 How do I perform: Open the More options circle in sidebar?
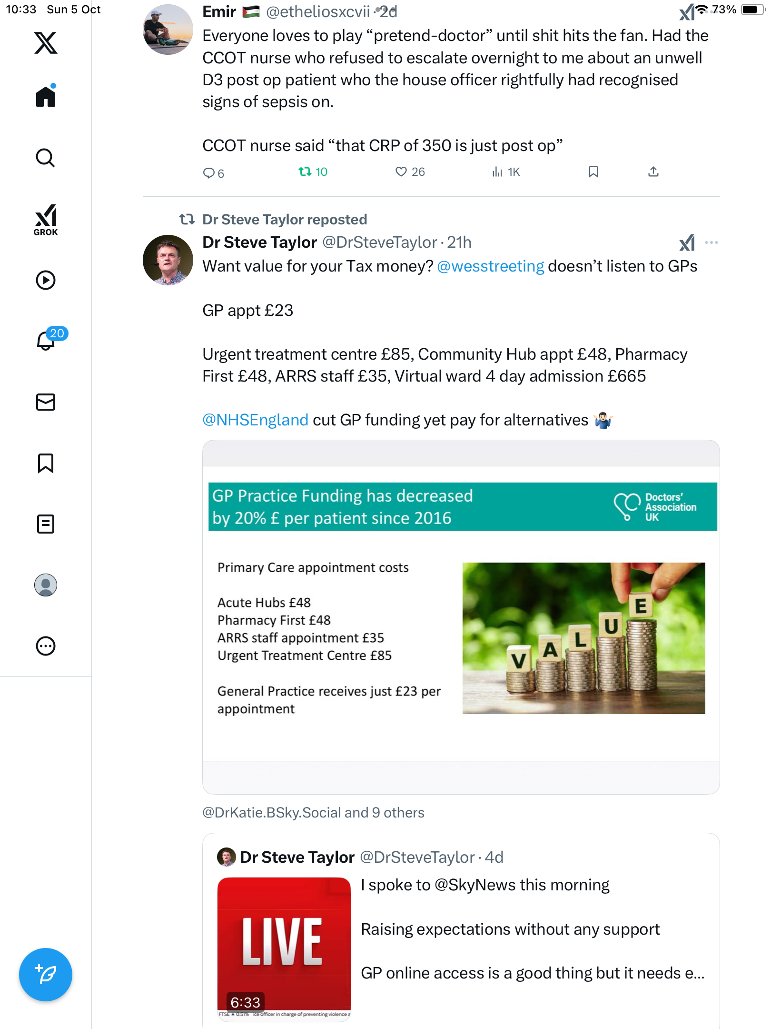(x=46, y=646)
